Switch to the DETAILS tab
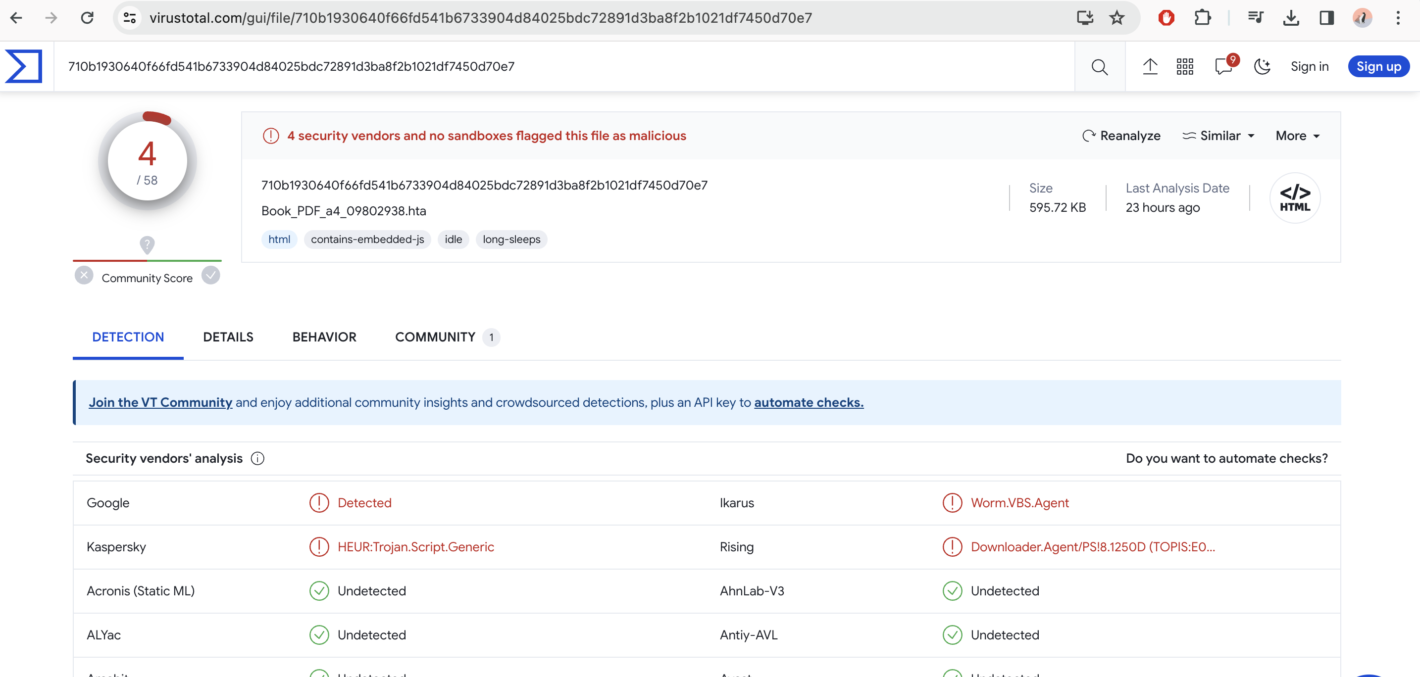This screenshot has height=677, width=1420. point(228,337)
